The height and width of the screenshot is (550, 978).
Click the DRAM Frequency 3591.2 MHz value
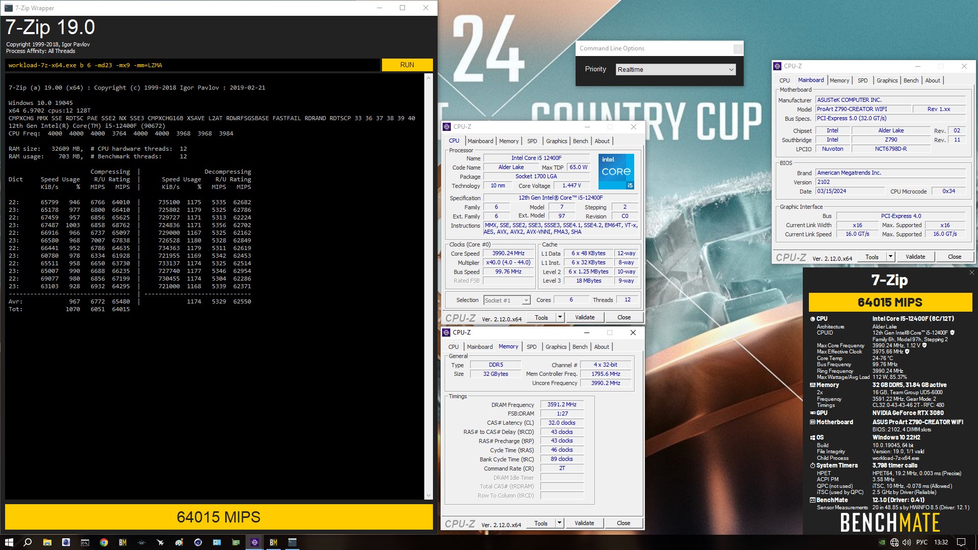[x=562, y=404]
